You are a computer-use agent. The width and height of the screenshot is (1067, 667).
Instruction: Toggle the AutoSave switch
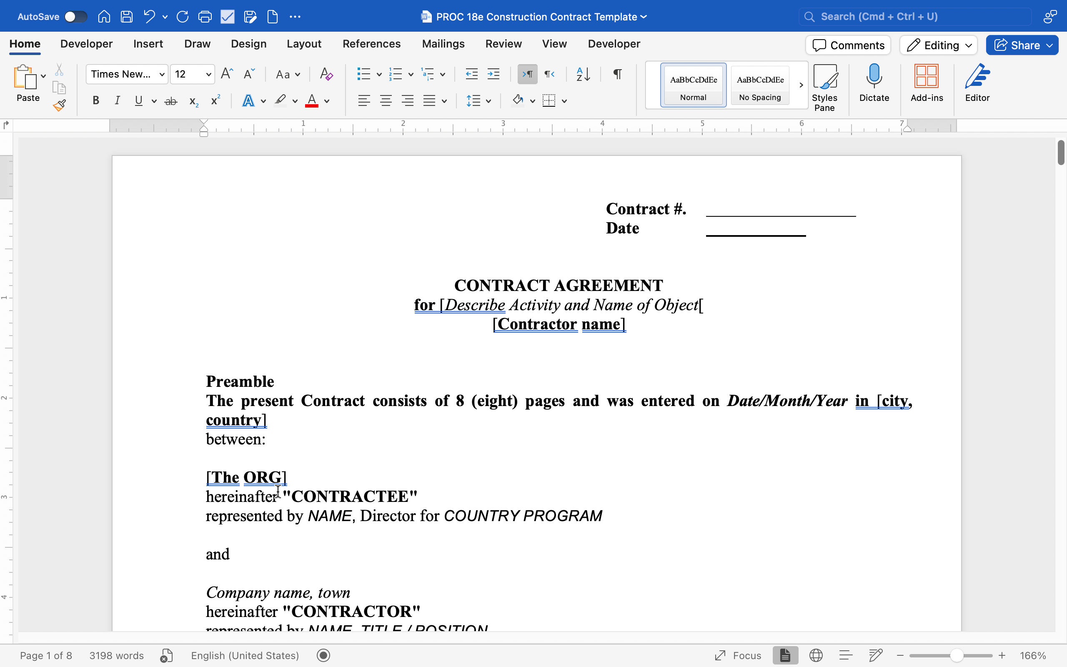click(75, 17)
